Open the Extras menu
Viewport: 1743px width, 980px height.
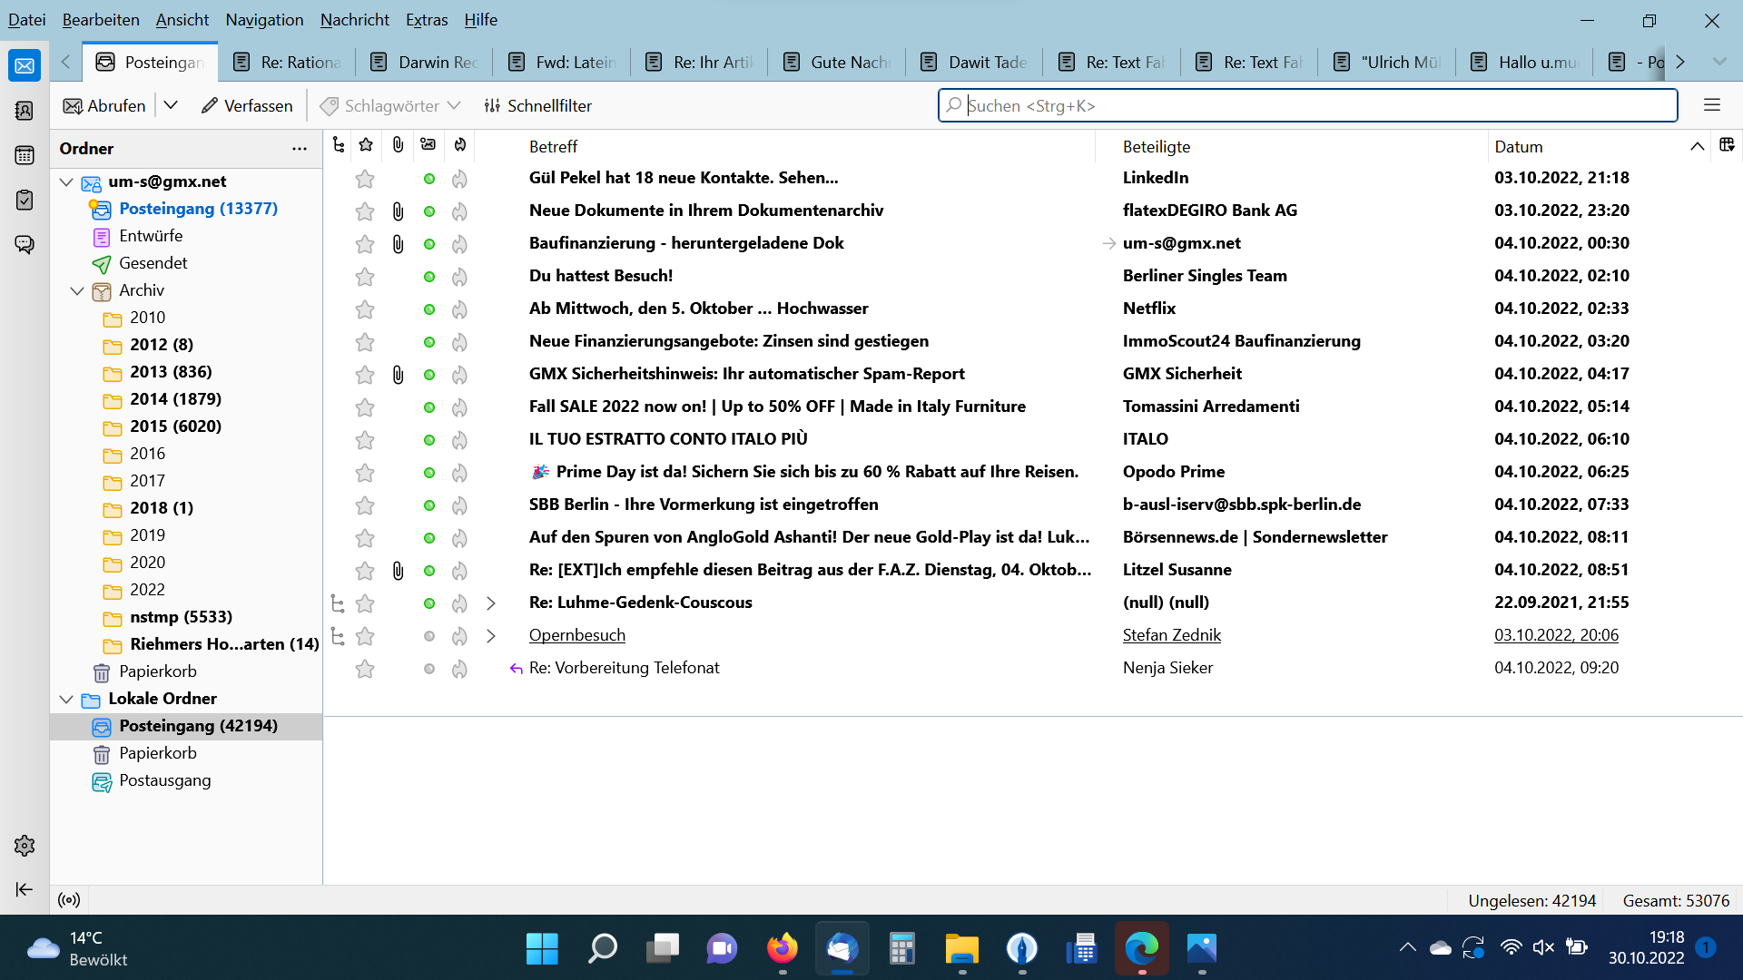click(x=427, y=19)
